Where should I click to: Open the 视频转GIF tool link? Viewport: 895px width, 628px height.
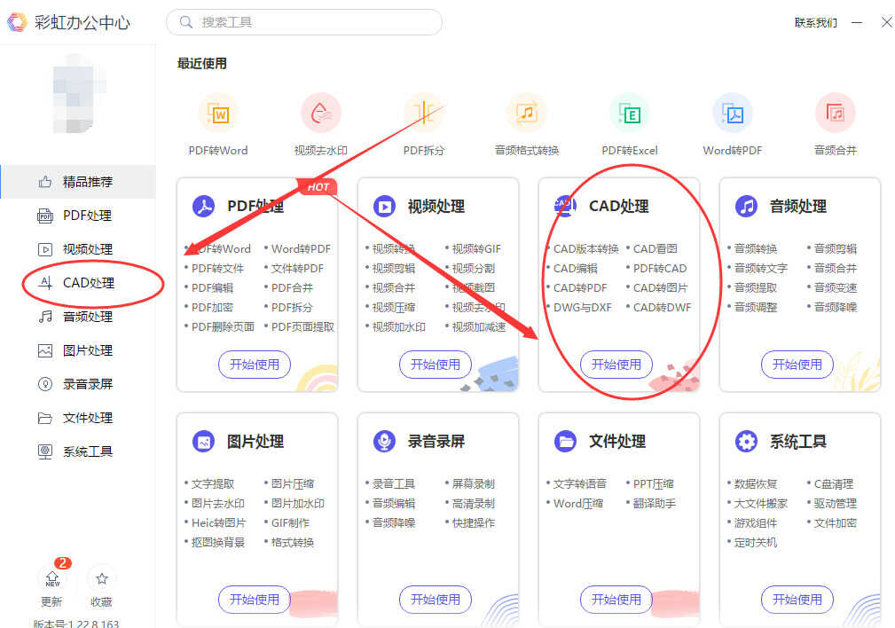pos(476,249)
